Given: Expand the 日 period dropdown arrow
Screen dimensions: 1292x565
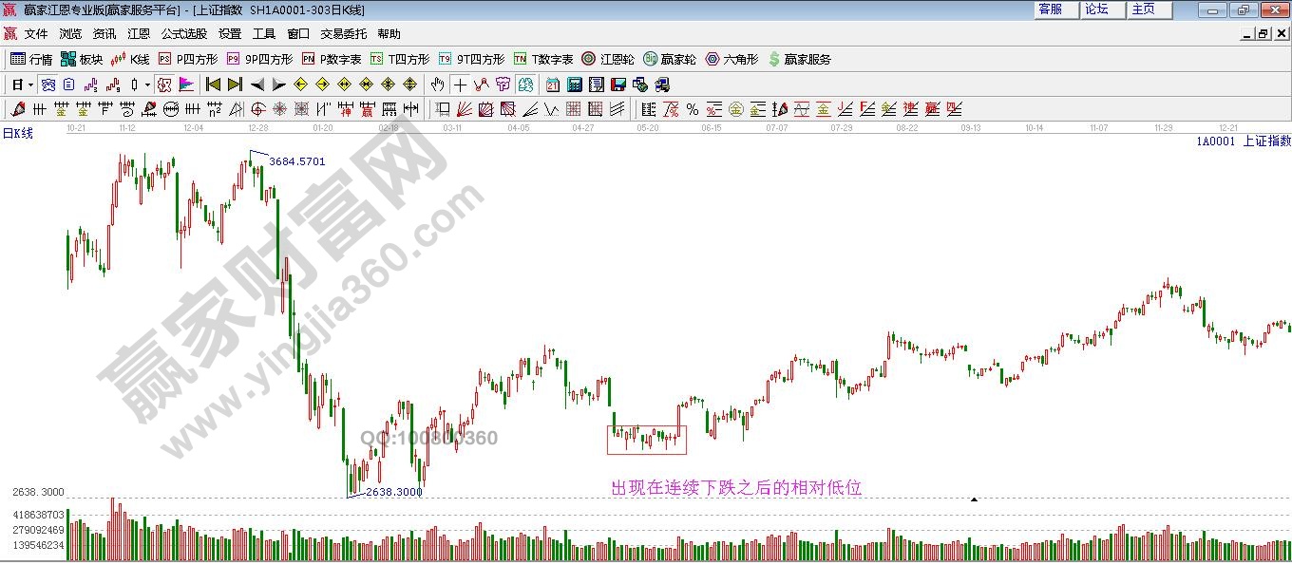Looking at the screenshot, I should (x=30, y=85).
